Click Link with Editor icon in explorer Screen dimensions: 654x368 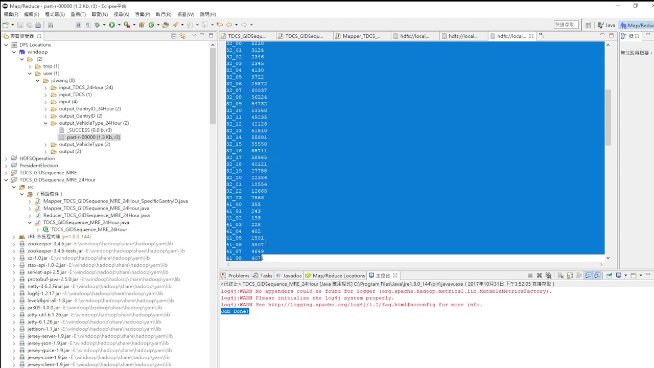click(x=182, y=36)
